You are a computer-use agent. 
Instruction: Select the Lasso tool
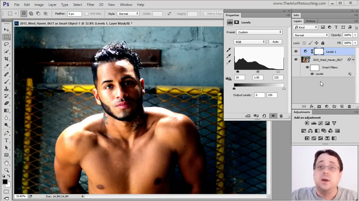tap(6, 44)
